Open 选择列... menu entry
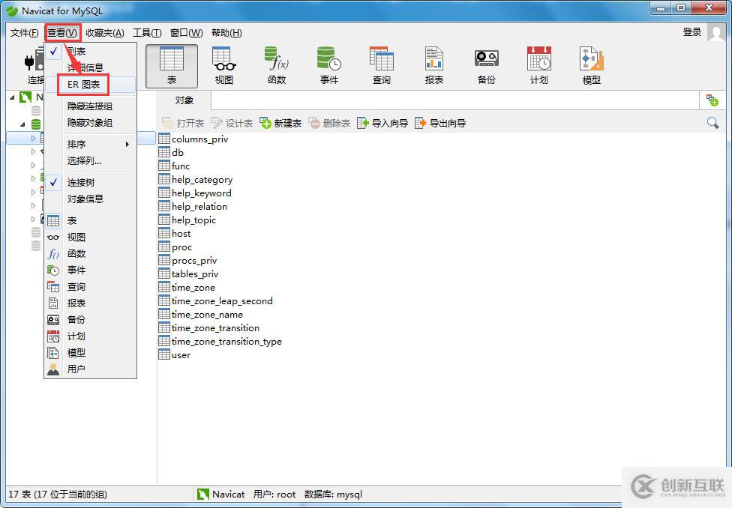Image resolution: width=732 pixels, height=508 pixels. point(91,161)
